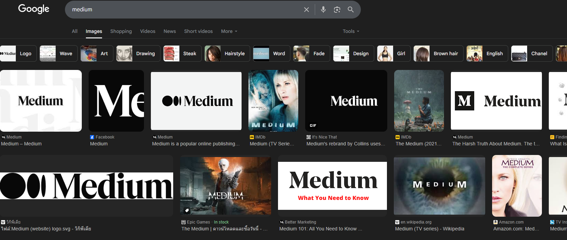Click the Facebook source favicon
The height and width of the screenshot is (240, 567).
pos(92,137)
